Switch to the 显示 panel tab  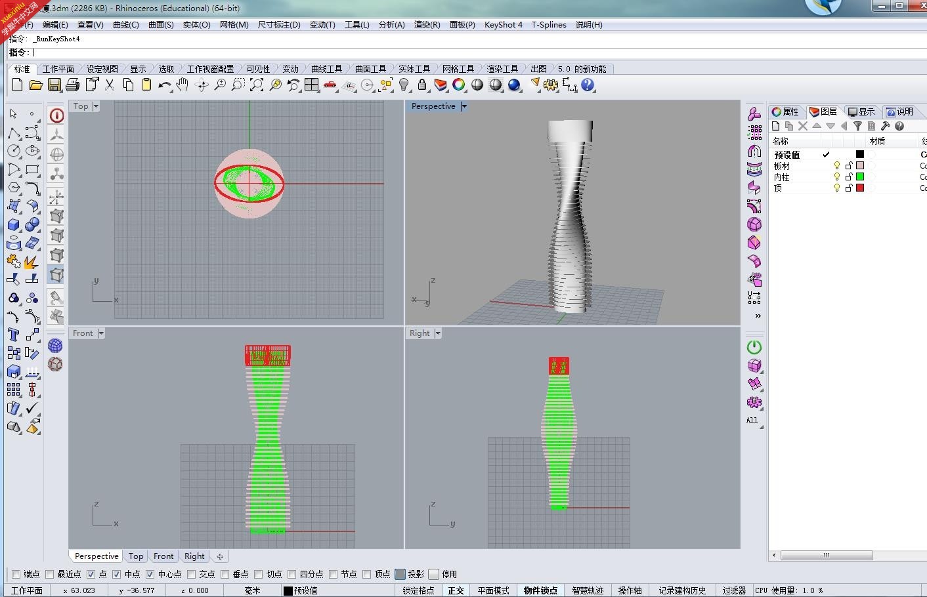pos(861,112)
